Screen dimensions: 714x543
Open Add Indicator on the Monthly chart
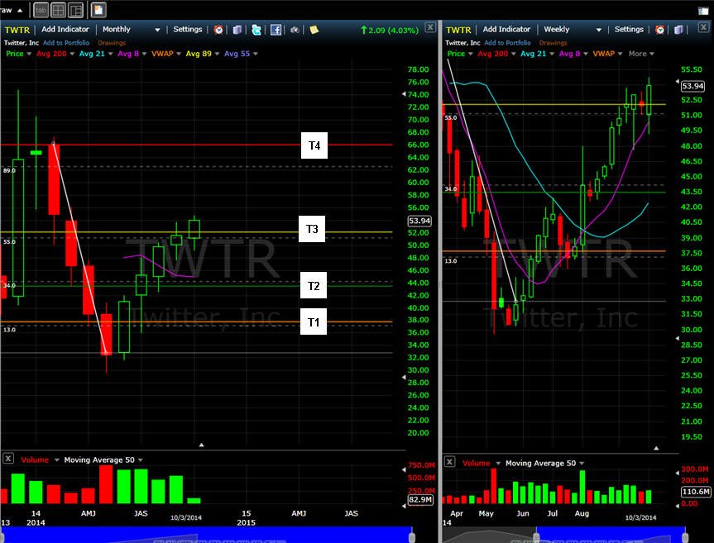[x=65, y=29]
